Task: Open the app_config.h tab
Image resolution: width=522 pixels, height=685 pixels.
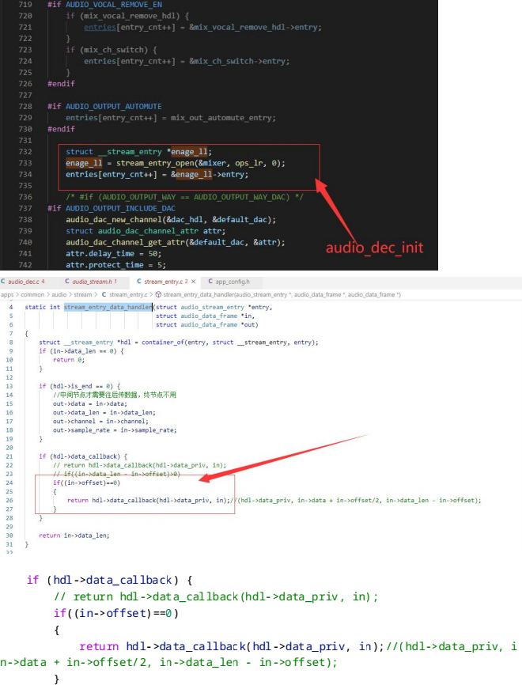Action: click(x=233, y=282)
